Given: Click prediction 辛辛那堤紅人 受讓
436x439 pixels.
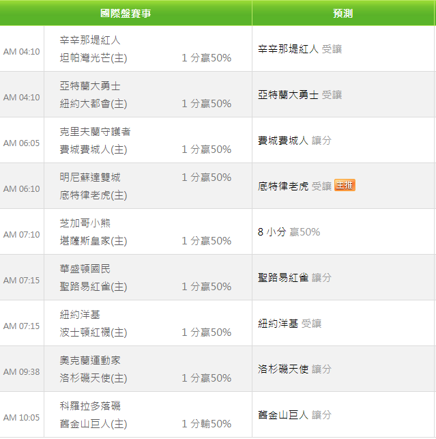Looking at the screenshot, I should (x=300, y=49).
